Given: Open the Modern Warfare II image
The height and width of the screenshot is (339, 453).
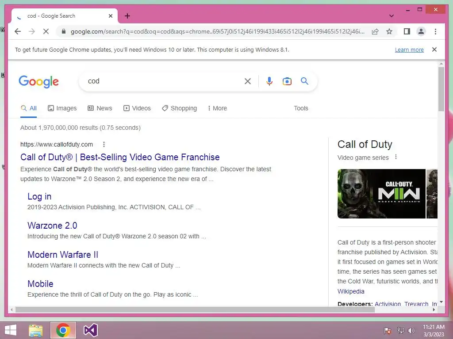Looking at the screenshot, I should pyautogui.click(x=381, y=194).
